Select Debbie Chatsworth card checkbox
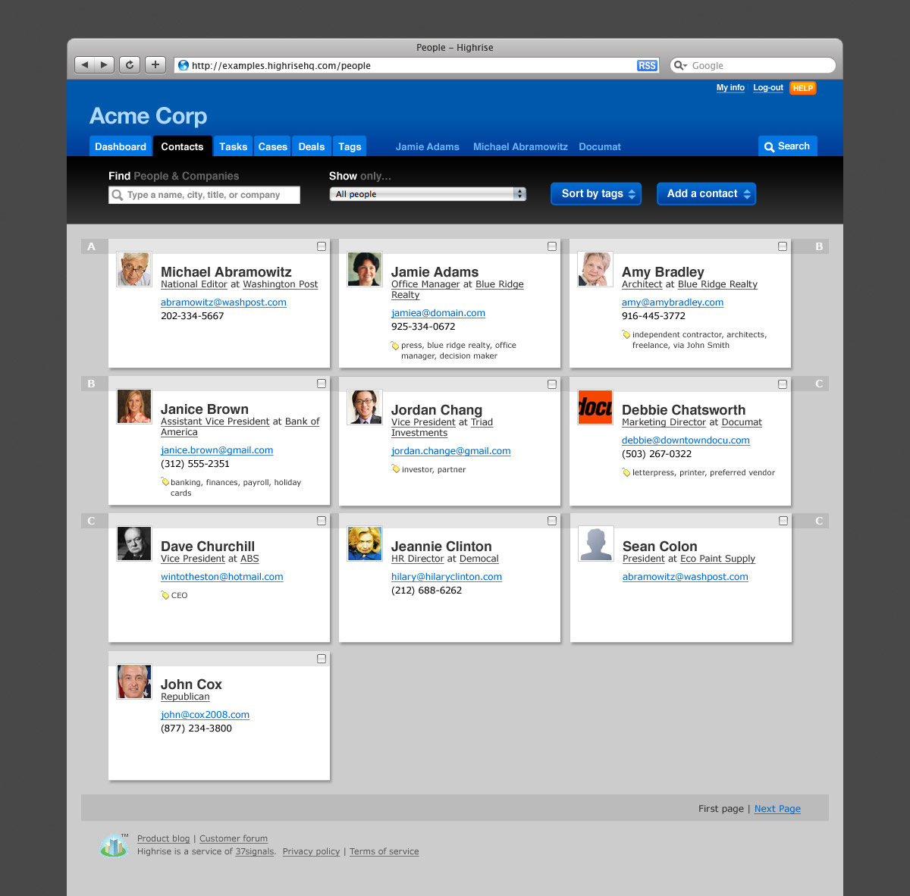 (783, 384)
